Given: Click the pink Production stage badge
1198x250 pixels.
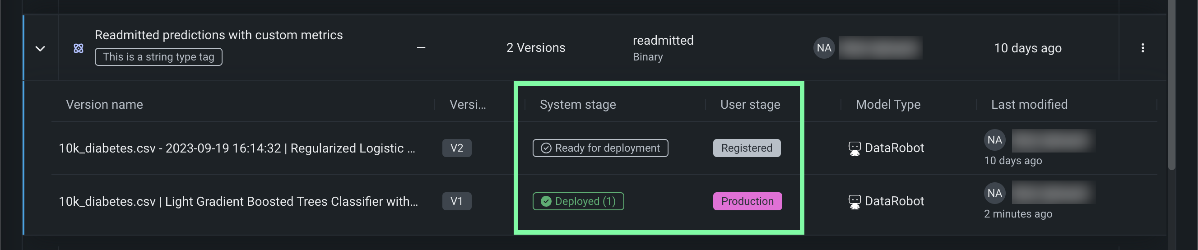Looking at the screenshot, I should [x=747, y=201].
